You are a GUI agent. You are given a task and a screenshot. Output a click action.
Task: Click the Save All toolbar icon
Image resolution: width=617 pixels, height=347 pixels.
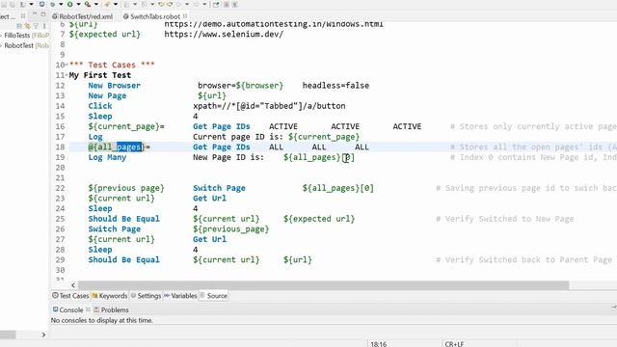pos(13,4)
